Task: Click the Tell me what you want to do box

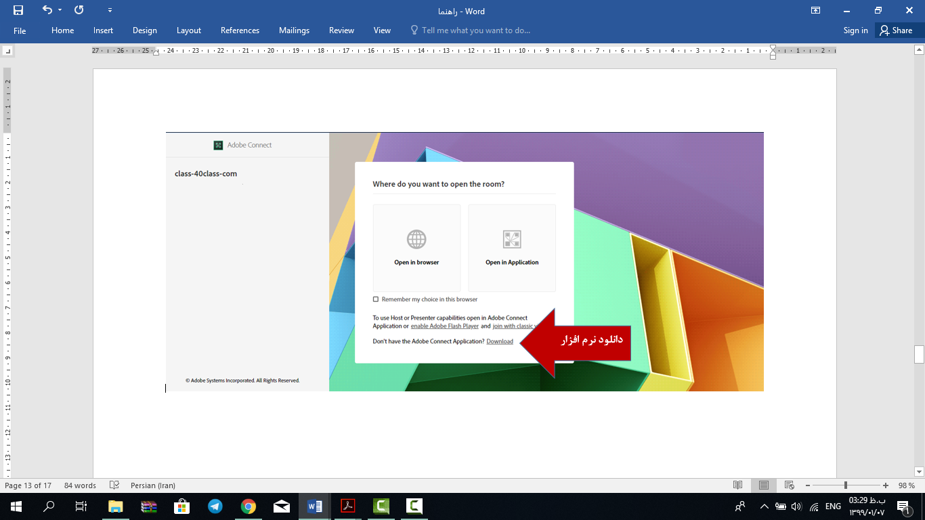Action: coord(471,30)
